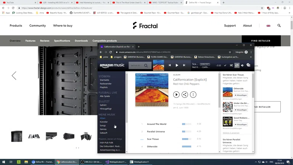Click the share icon below the album title

point(185,94)
